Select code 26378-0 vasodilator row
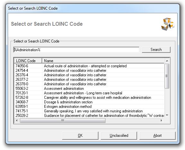Image resolution: width=185 pixels, height=150 pixels. 89,84
